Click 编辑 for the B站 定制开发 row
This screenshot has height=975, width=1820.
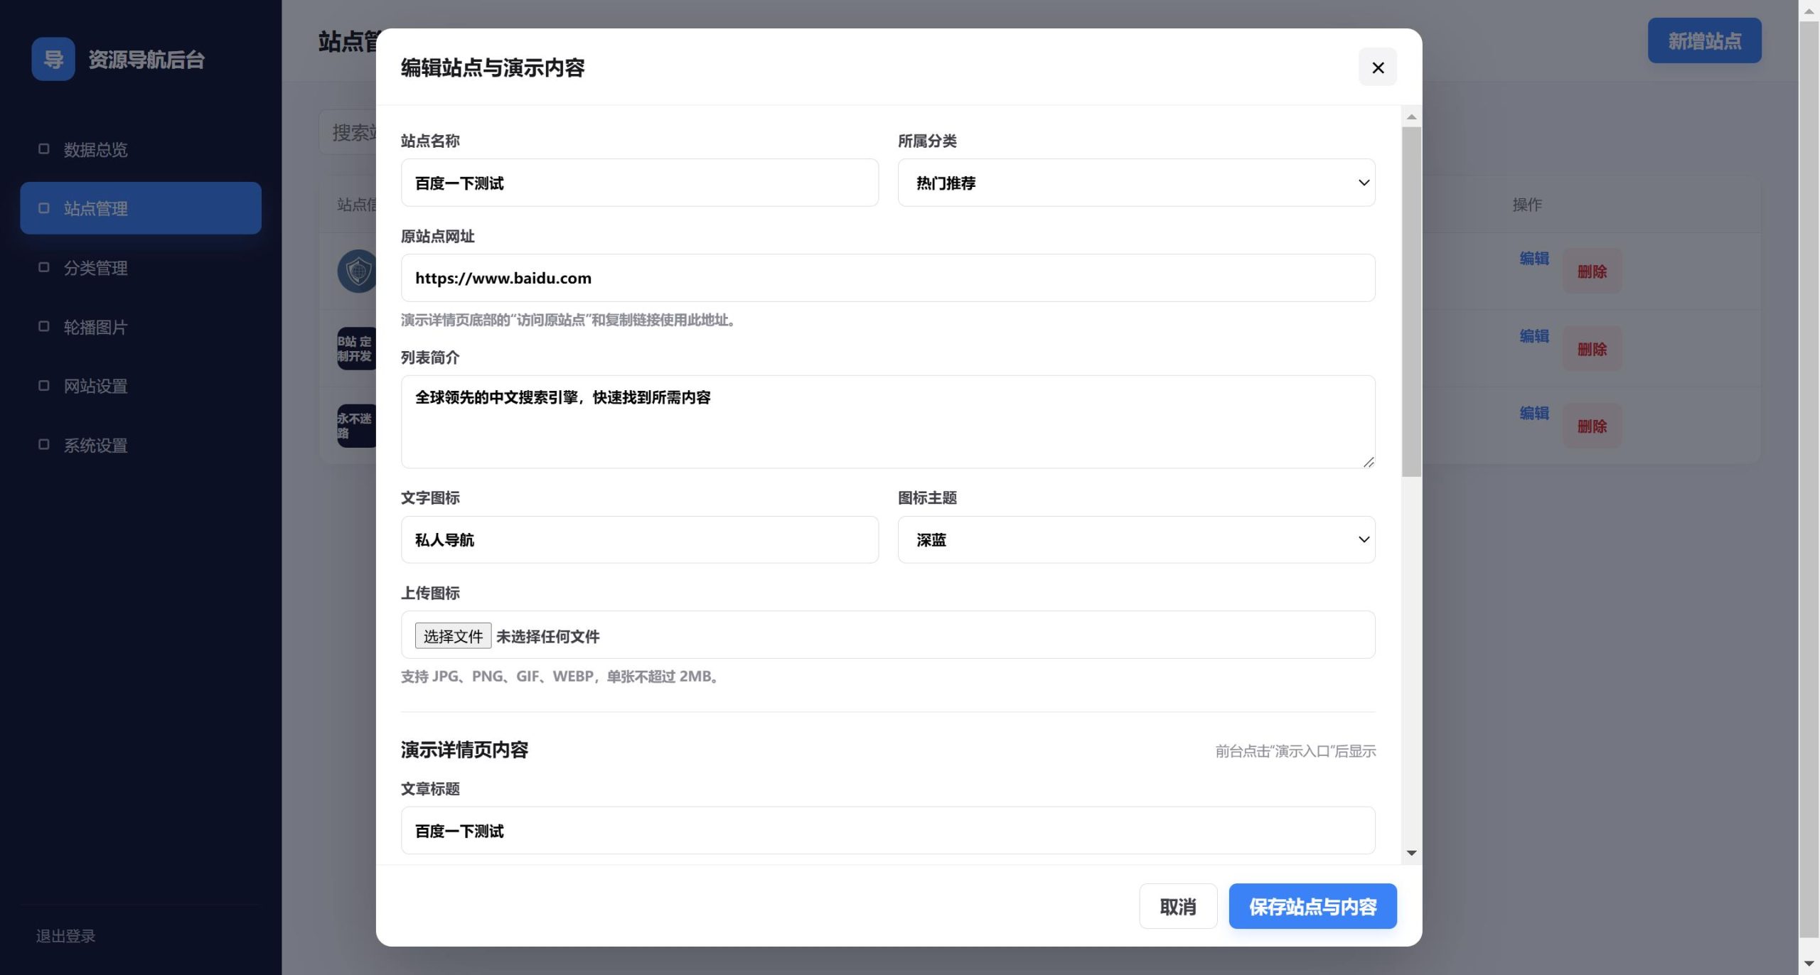click(1533, 336)
